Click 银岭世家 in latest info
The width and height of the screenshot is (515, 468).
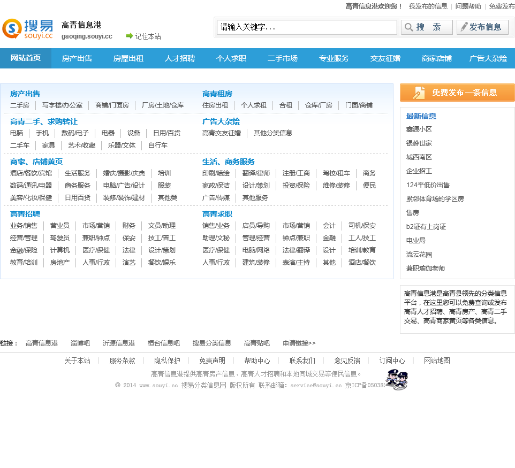tap(419, 143)
